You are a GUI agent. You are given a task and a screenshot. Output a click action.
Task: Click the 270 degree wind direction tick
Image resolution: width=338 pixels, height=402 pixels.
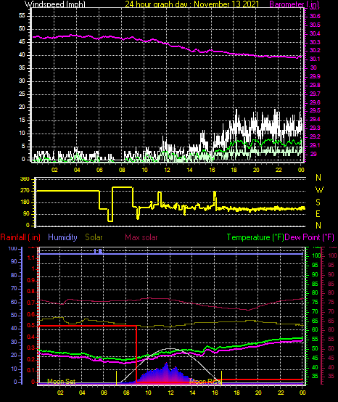click(x=26, y=191)
